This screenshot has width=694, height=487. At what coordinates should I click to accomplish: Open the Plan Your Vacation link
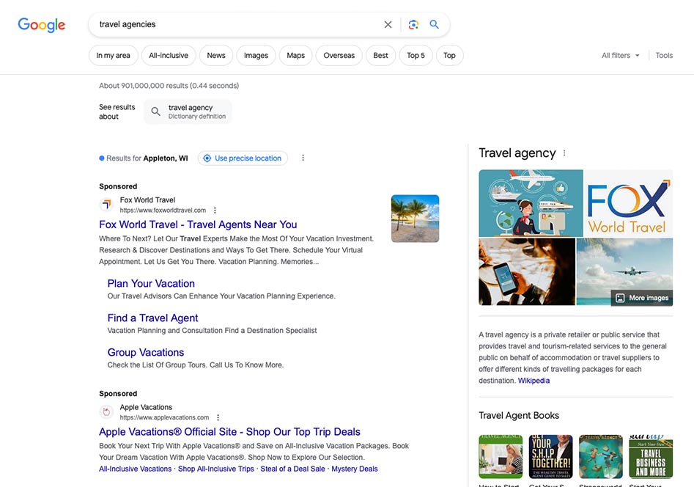coord(151,284)
